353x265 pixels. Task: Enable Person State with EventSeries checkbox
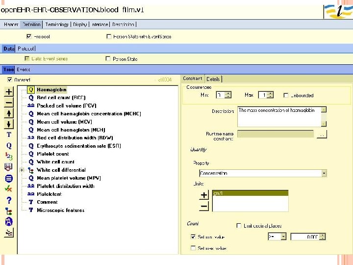[x=109, y=36]
